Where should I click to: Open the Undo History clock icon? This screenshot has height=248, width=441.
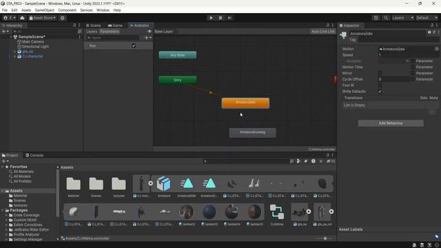tap(376, 18)
